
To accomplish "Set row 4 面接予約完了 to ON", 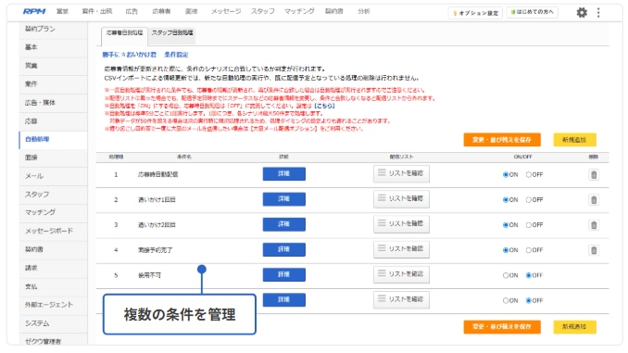I will pyautogui.click(x=506, y=250).
